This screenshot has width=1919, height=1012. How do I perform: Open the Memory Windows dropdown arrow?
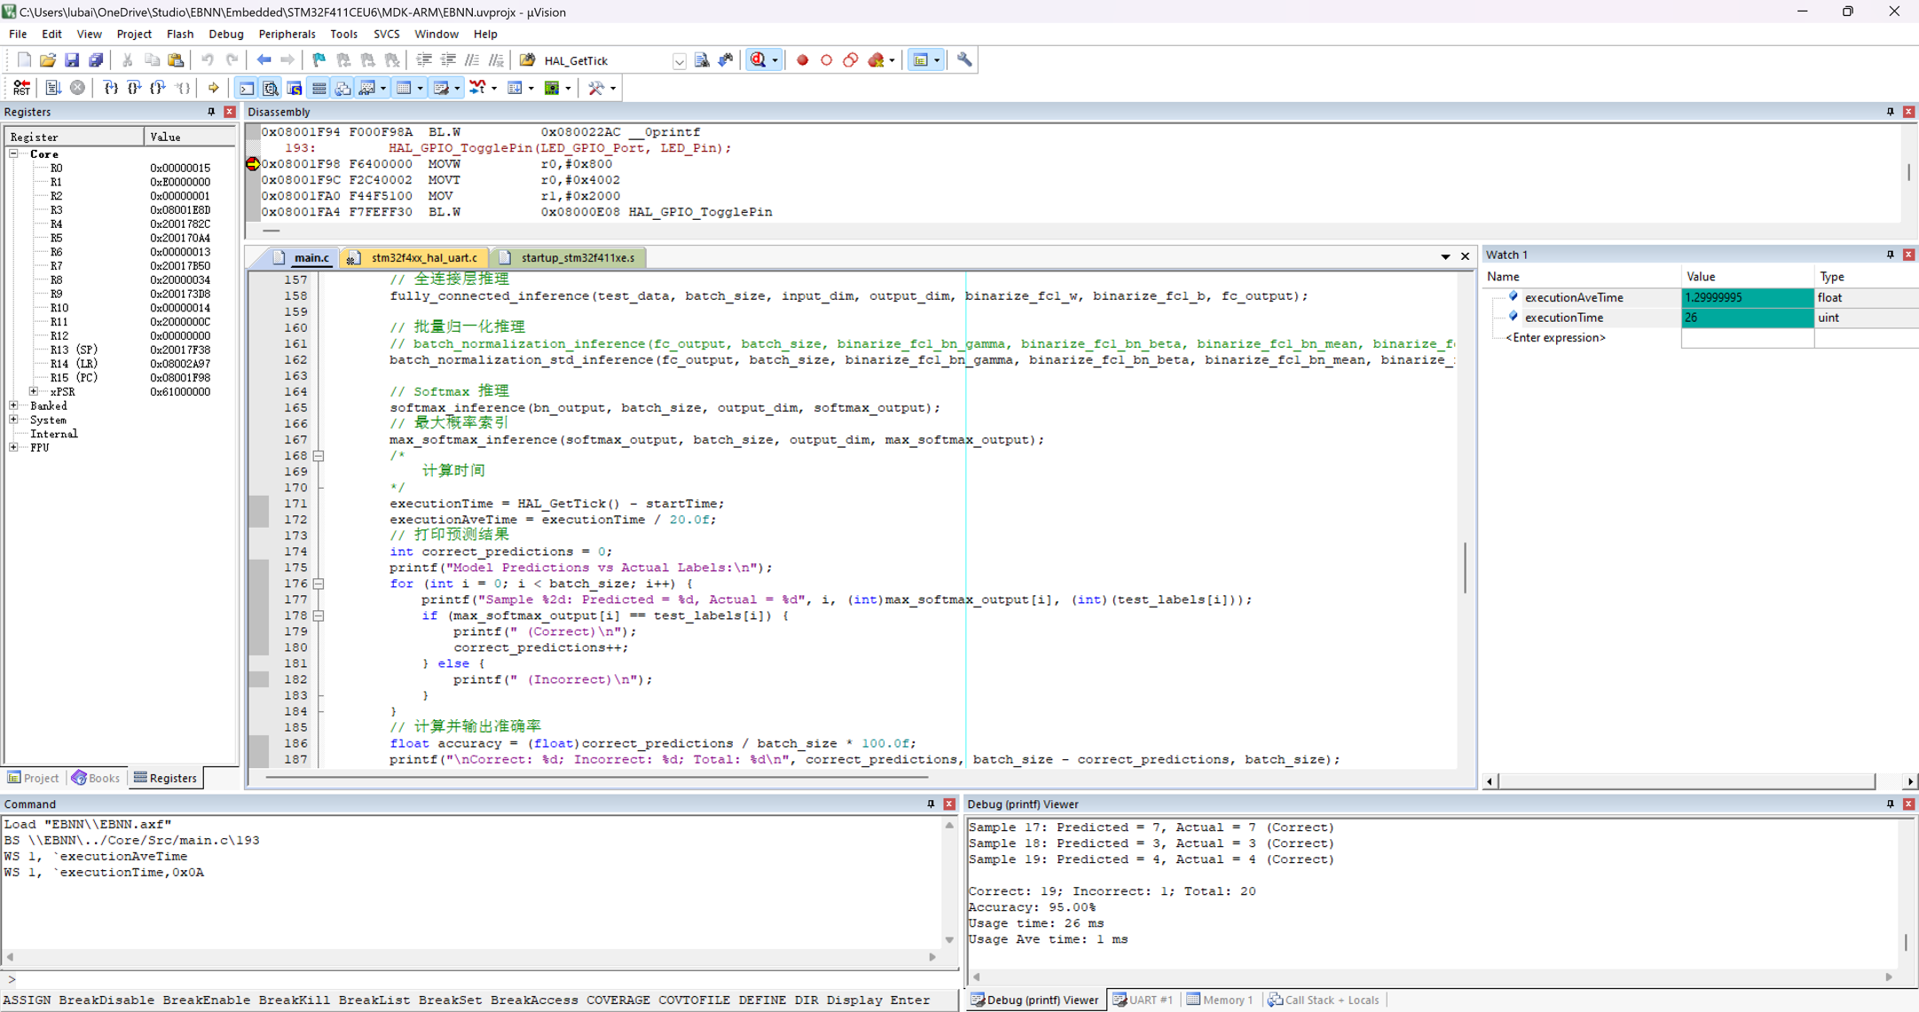pyautogui.click(x=420, y=88)
